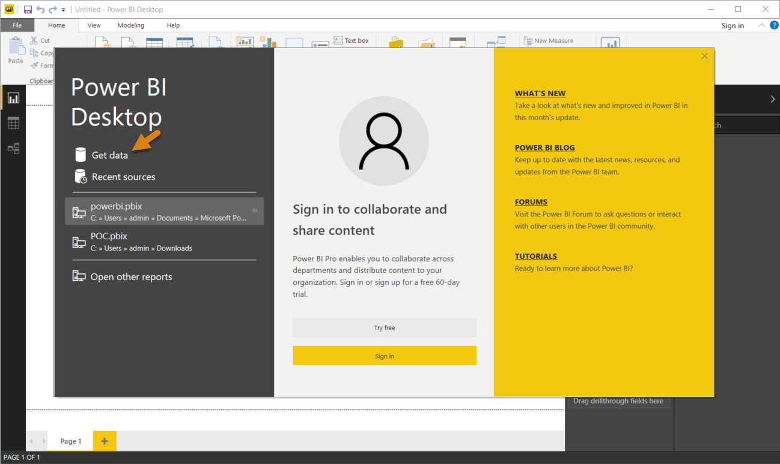Image resolution: width=780 pixels, height=464 pixels.
Task: Open the Quick Access Toolbar dropdown
Action: pyautogui.click(x=63, y=10)
